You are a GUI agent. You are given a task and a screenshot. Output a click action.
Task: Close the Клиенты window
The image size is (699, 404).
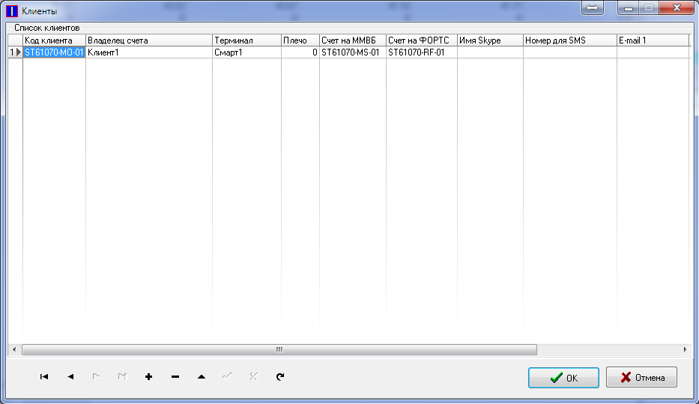click(677, 7)
